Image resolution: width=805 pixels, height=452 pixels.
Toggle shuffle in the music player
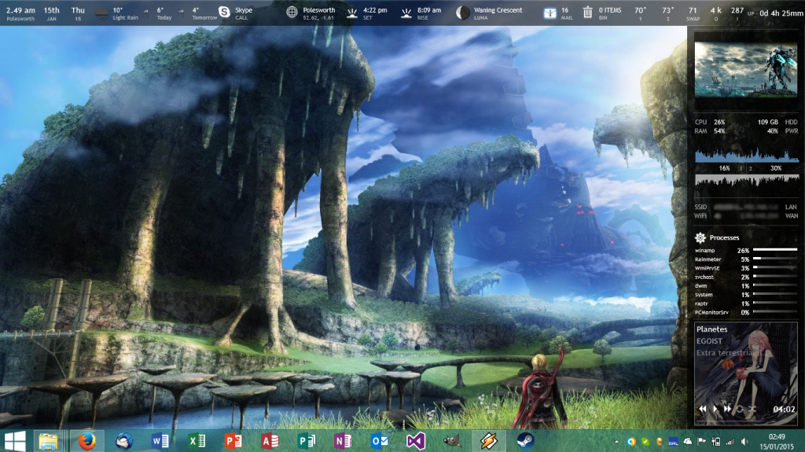coord(752,409)
